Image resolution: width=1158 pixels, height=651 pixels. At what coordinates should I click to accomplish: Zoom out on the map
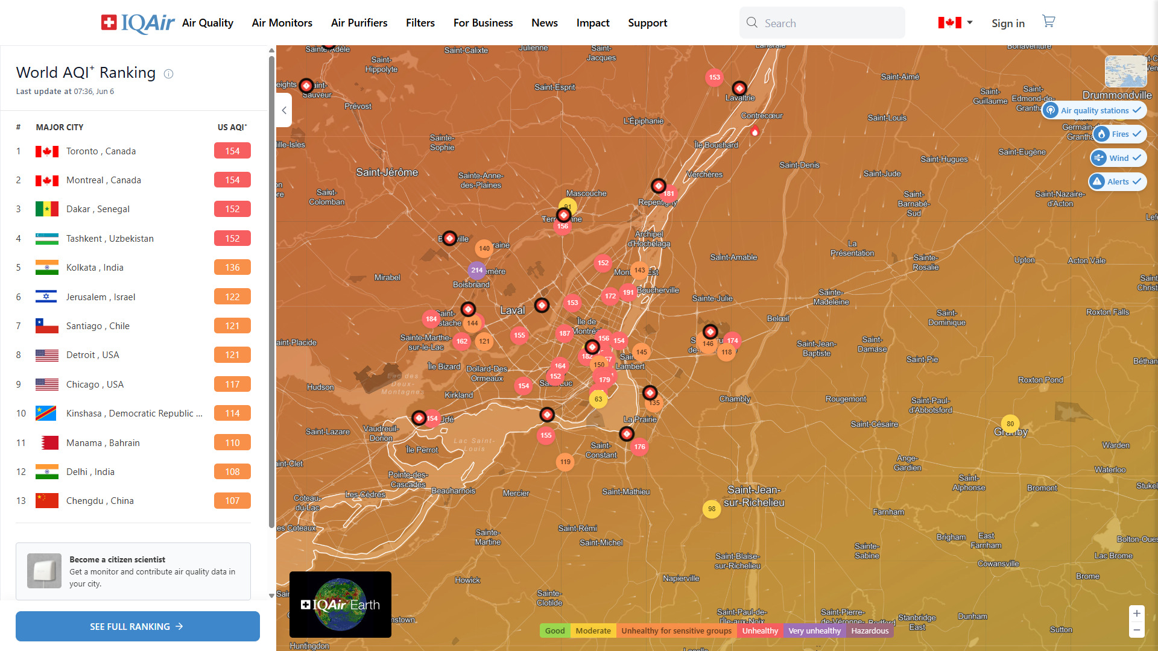1136,631
